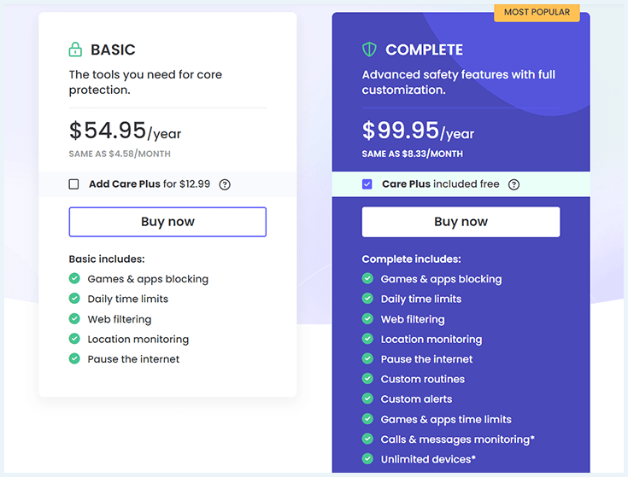Click 'Location monitoring' text in Basic plan
Viewport: 628px width, 477px height.
pyautogui.click(x=138, y=340)
